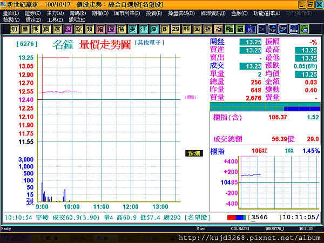This screenshot has height=243, width=324.
Task: Click the 加 toolbar icon
Action: tap(14, 29)
